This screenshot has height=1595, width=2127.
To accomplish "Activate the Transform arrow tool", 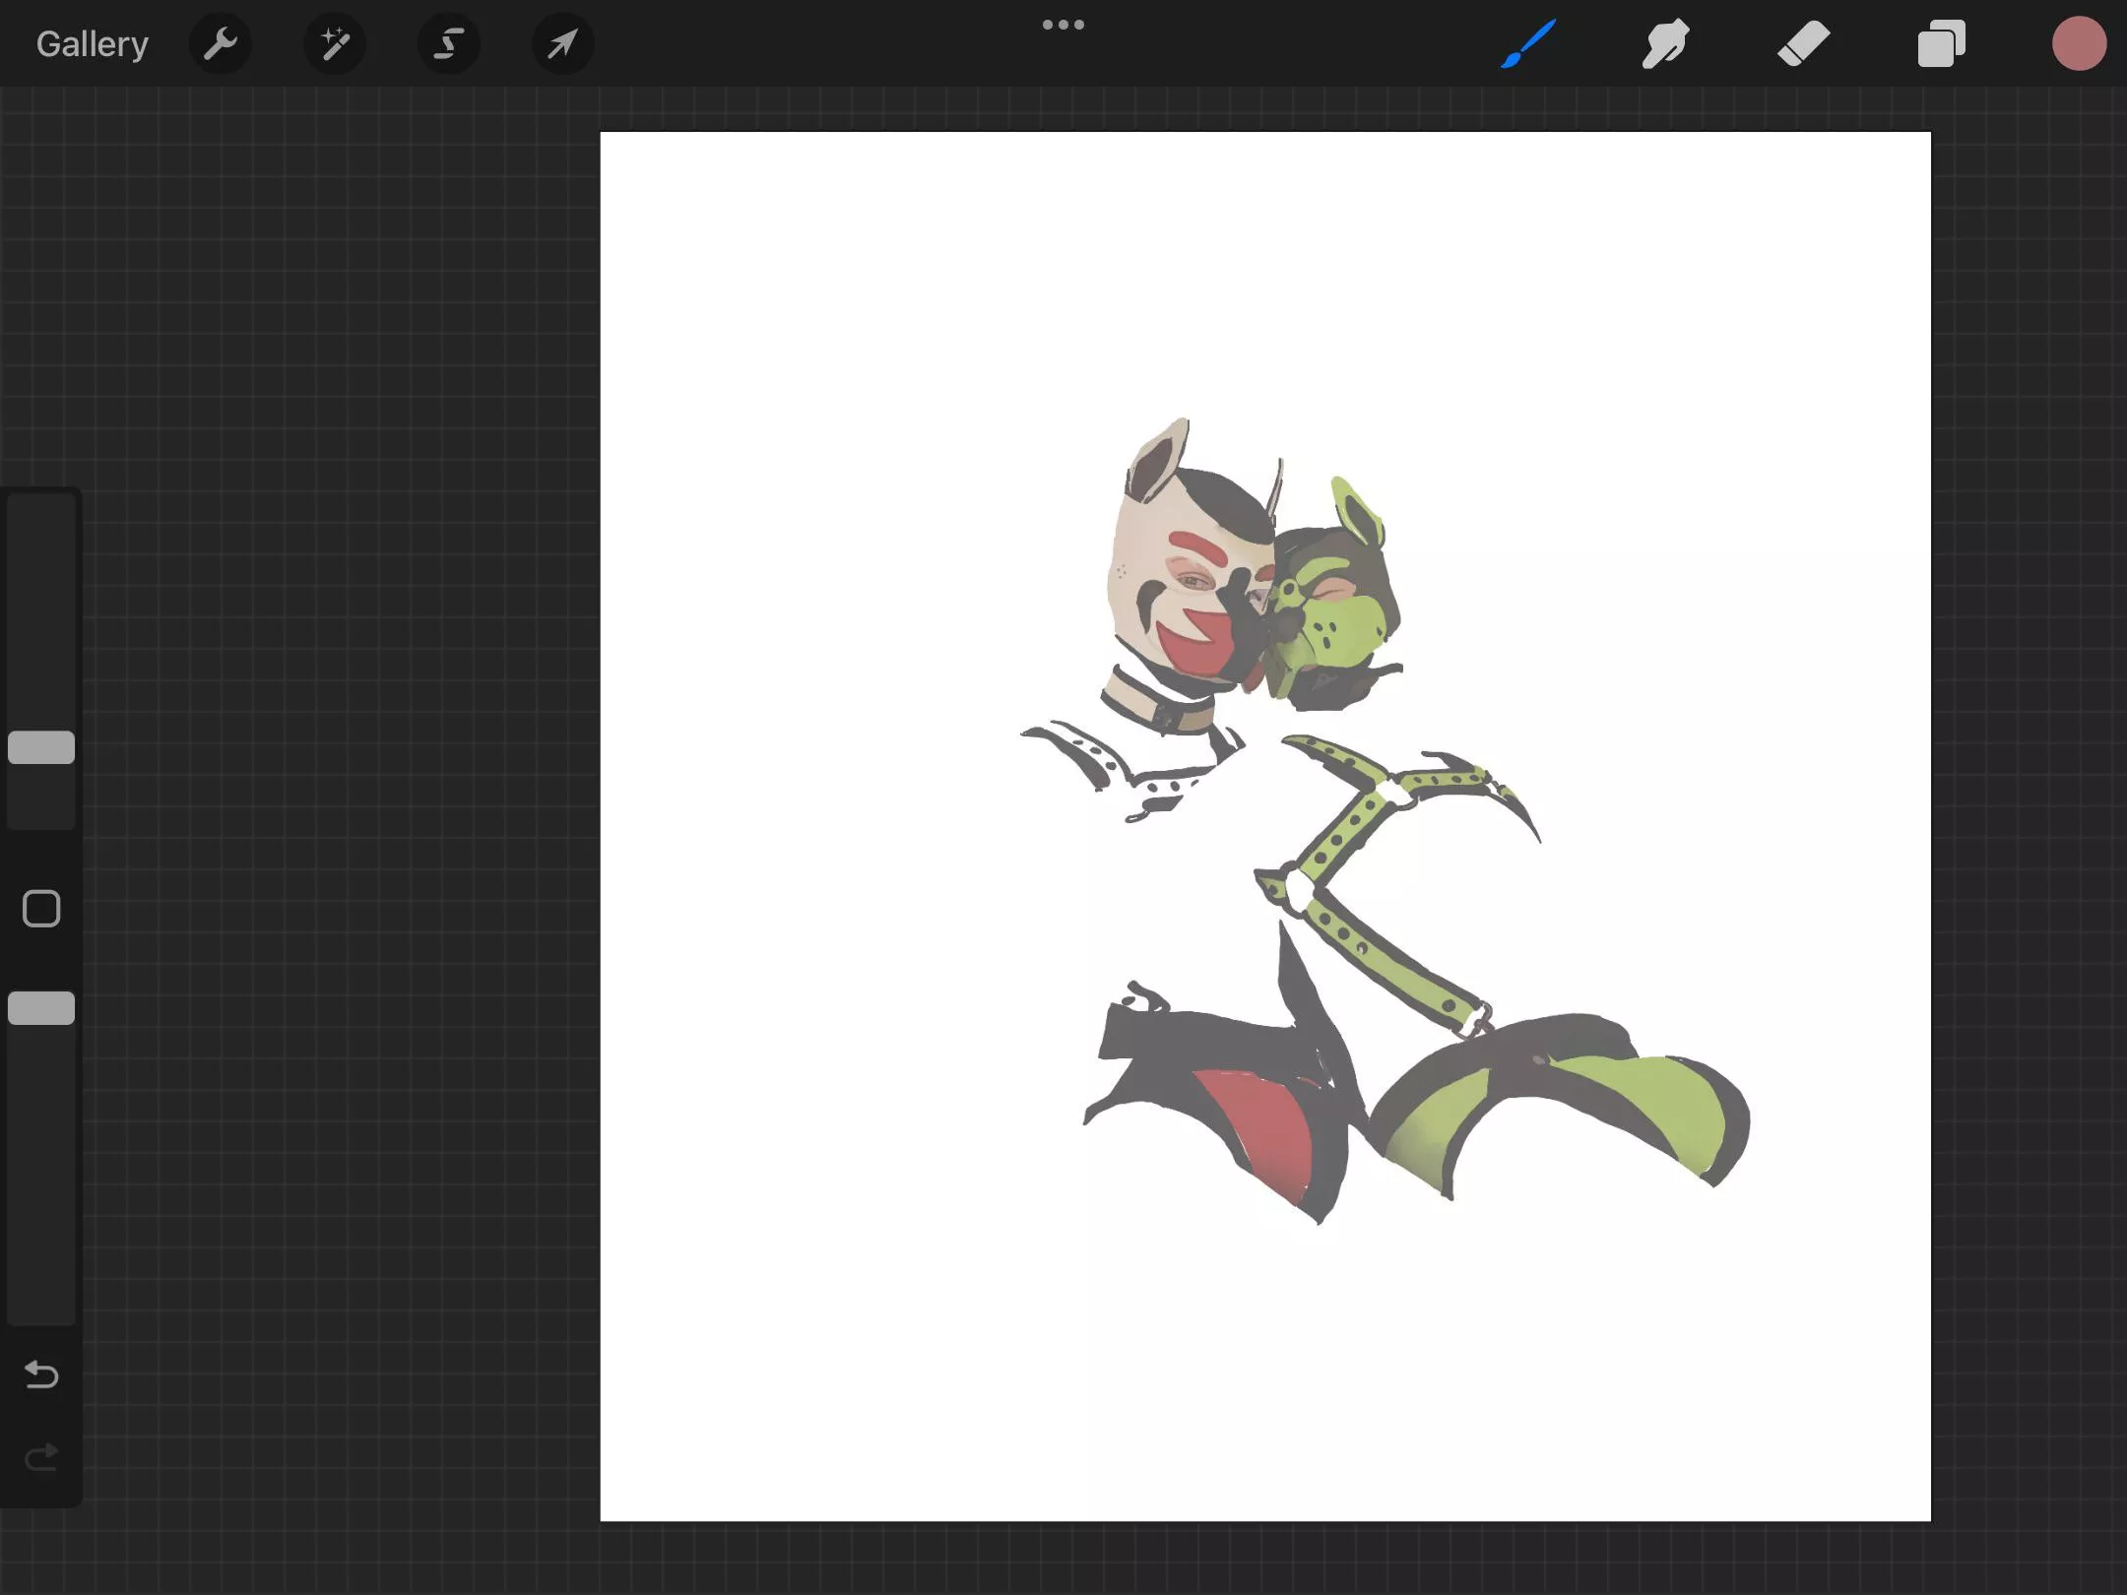I will click(562, 43).
